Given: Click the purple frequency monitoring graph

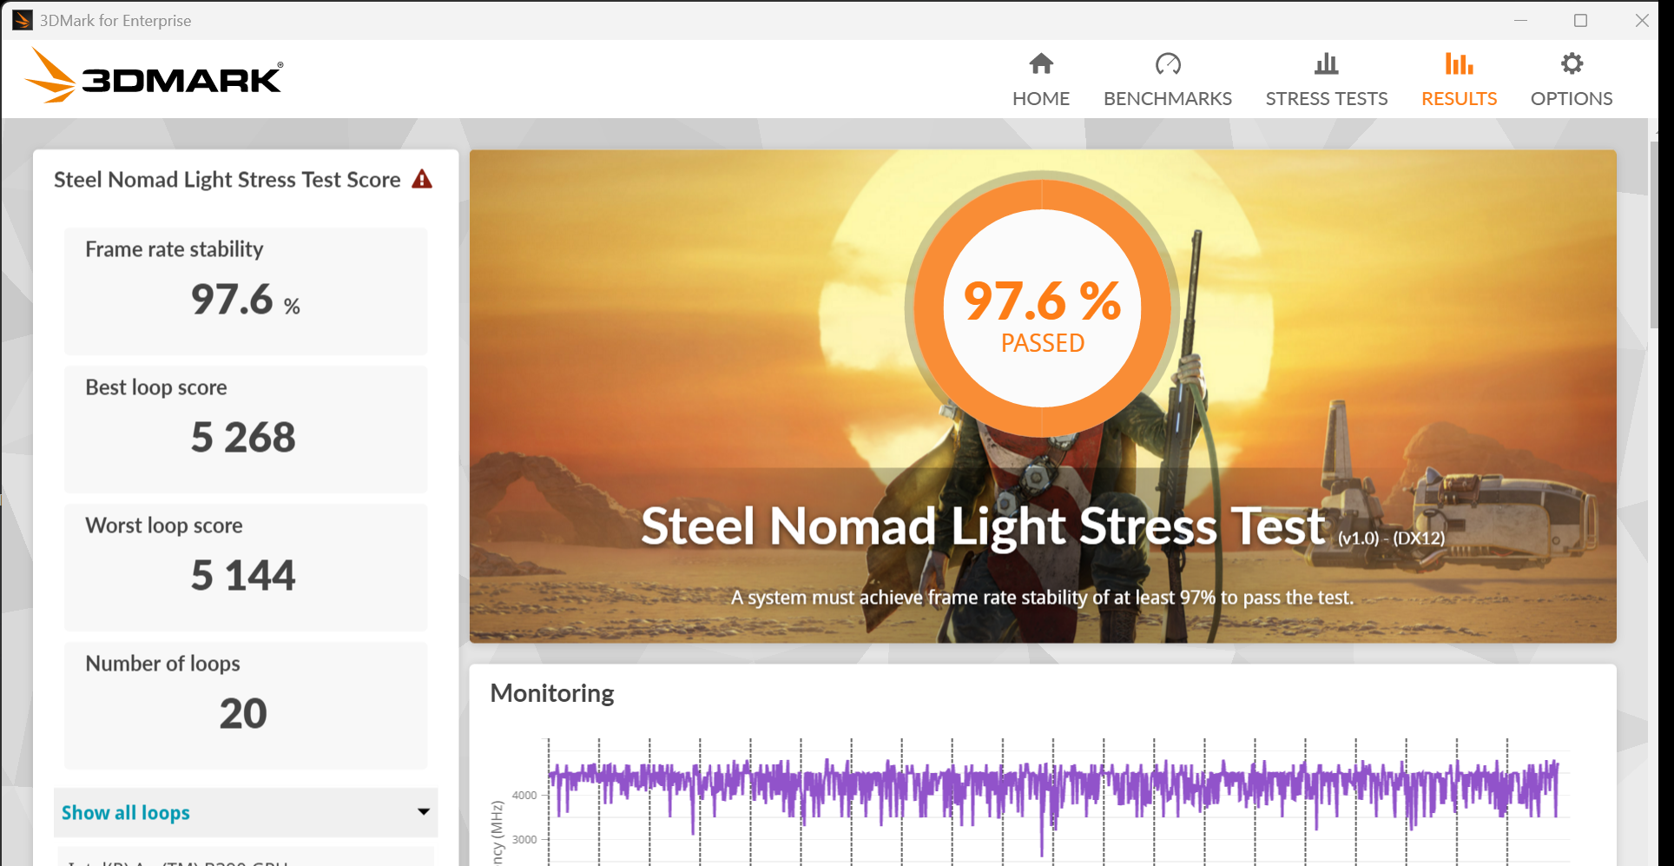Looking at the screenshot, I should tap(1052, 795).
